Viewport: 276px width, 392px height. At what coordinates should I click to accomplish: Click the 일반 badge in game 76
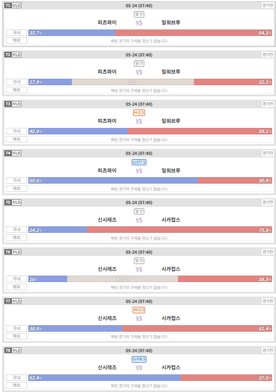click(139, 261)
